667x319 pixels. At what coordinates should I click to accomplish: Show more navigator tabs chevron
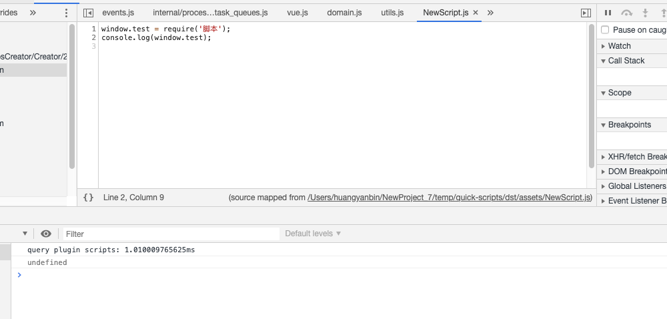click(33, 13)
